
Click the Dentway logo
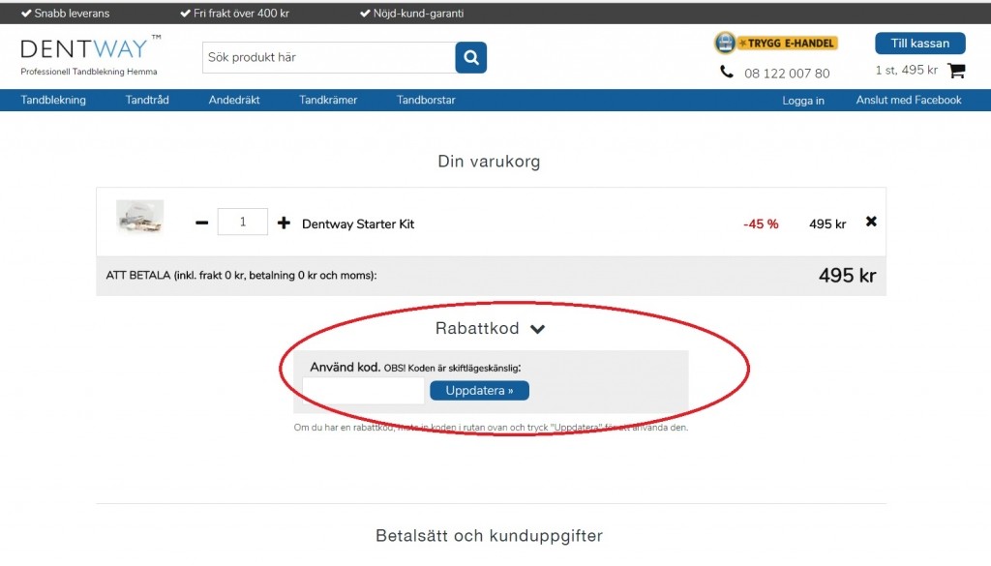[x=90, y=55]
